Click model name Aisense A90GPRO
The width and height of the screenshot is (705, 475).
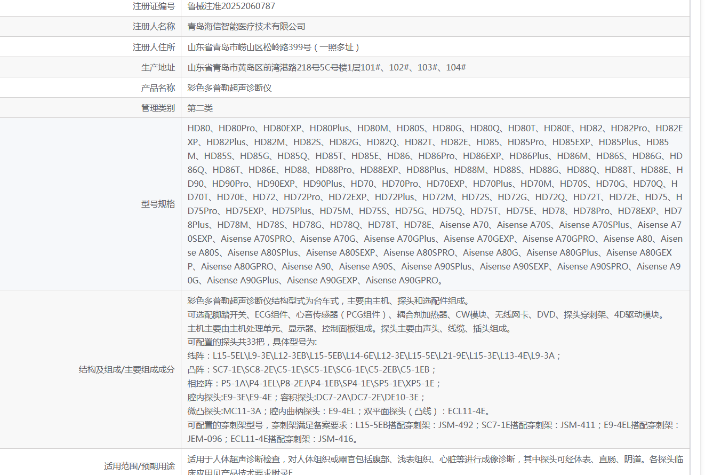click(402, 281)
